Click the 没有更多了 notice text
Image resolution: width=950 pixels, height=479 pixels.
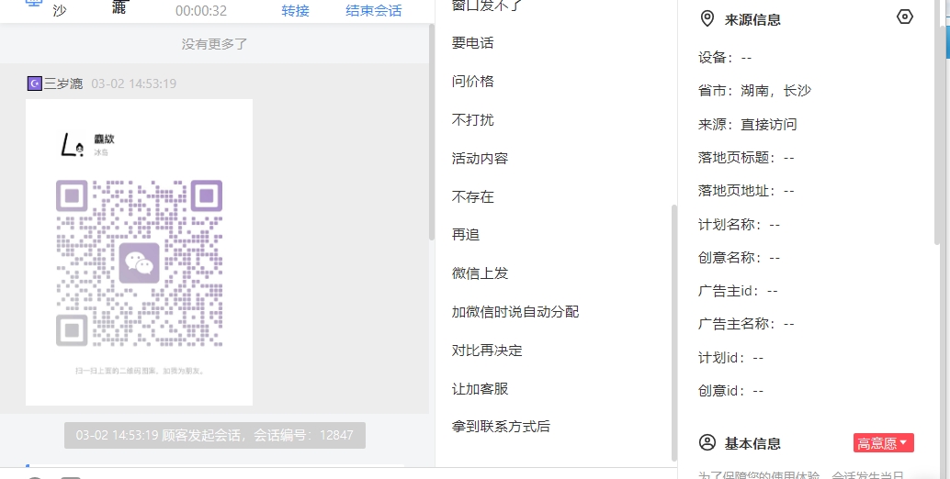pyautogui.click(x=214, y=43)
